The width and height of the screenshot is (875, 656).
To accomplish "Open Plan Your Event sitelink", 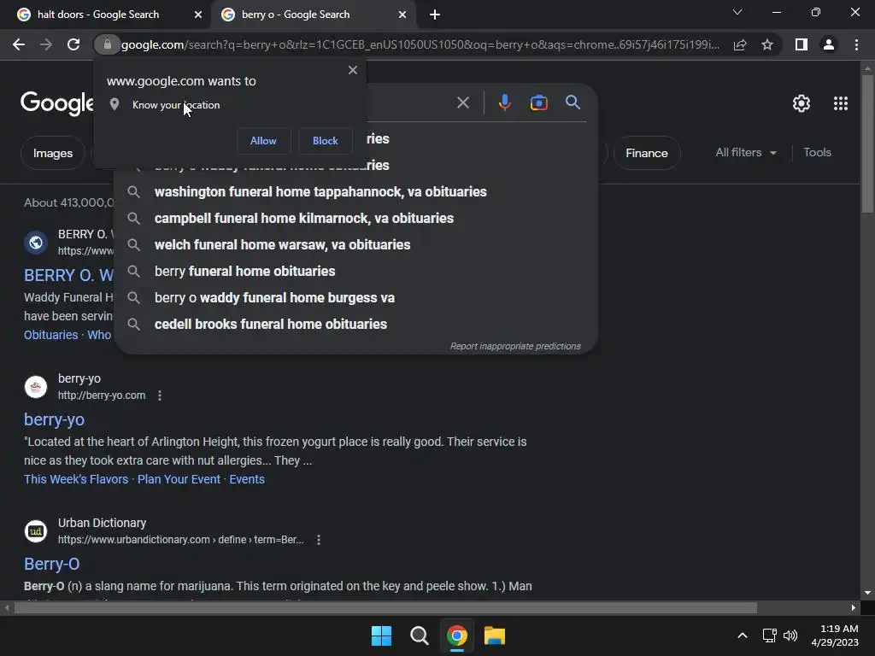I will (179, 479).
